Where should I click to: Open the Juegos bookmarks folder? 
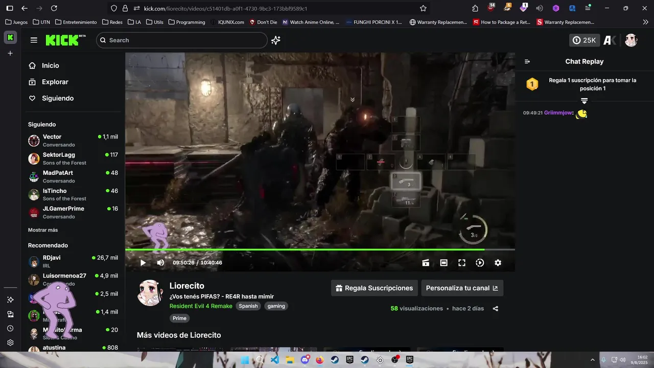click(16, 22)
